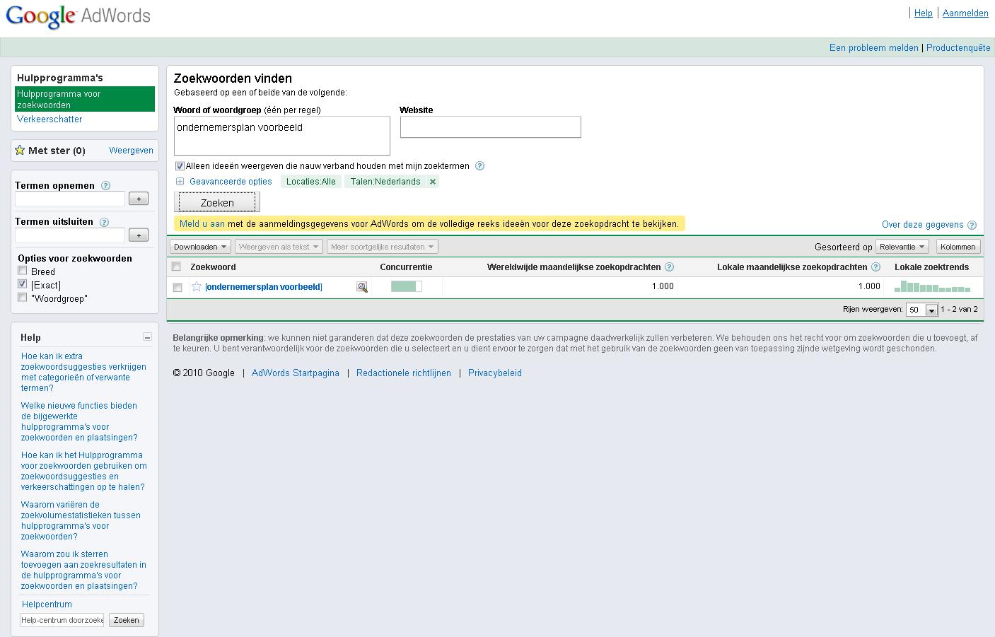This screenshot has height=637, width=995.
Task: Toggle the "Woordgroep" match type checkbox
Action: point(23,298)
